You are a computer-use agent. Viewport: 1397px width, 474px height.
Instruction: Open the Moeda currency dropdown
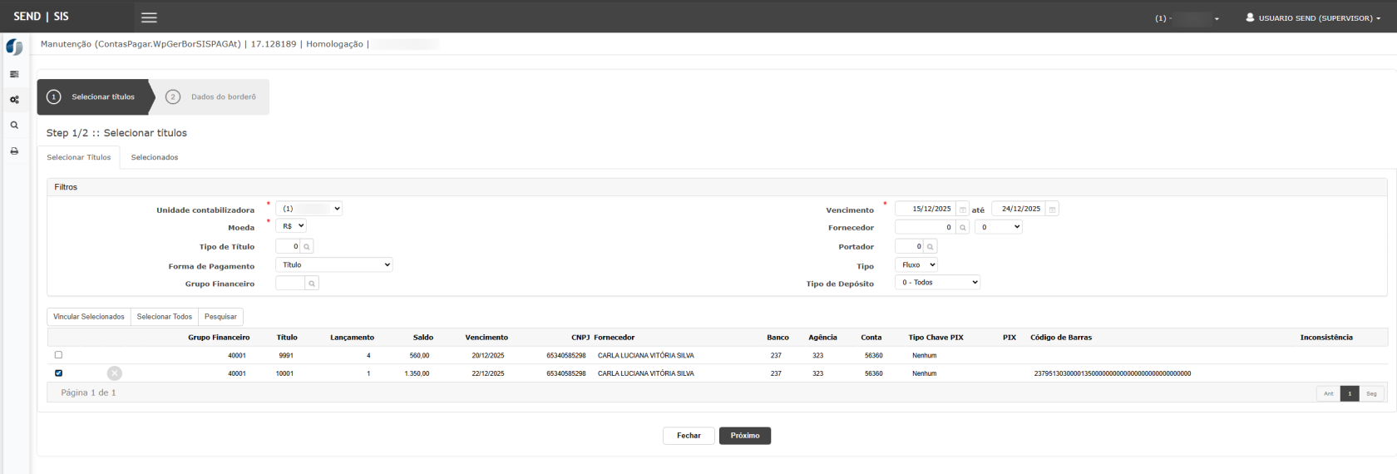pos(291,226)
